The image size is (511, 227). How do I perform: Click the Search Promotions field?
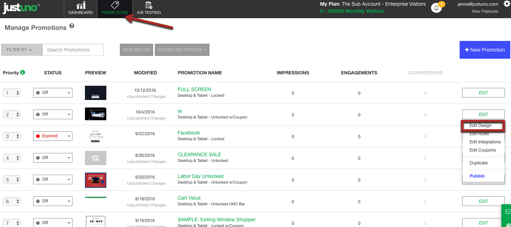(73, 50)
